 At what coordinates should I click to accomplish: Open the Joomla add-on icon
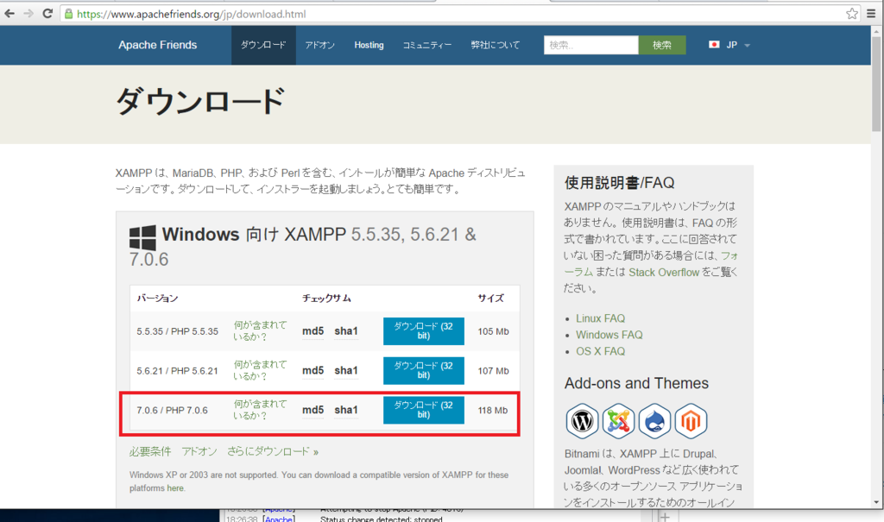pos(618,420)
